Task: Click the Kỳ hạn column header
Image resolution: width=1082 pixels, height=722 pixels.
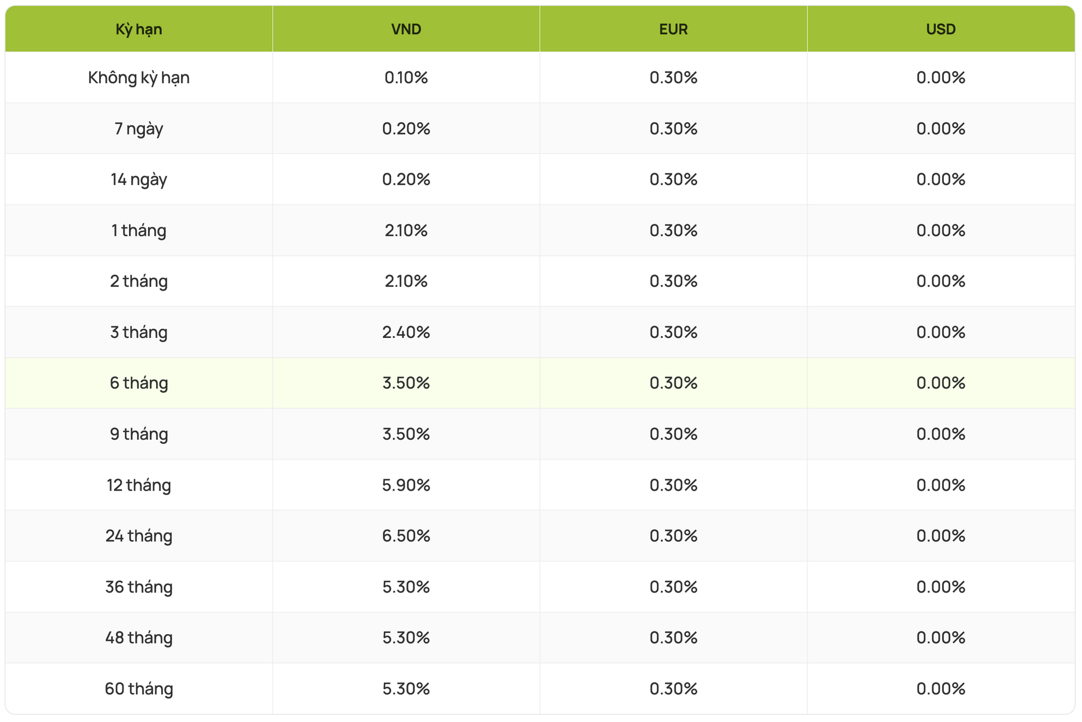Action: click(x=139, y=29)
